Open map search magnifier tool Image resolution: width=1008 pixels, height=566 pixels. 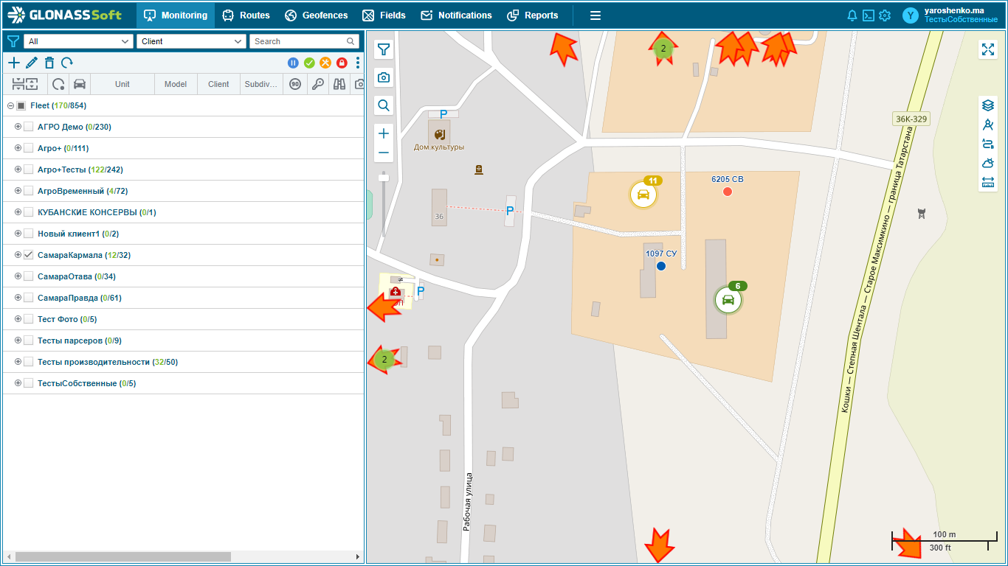point(384,105)
